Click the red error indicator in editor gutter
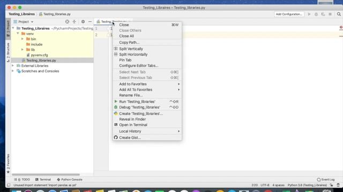 (x=341, y=27)
